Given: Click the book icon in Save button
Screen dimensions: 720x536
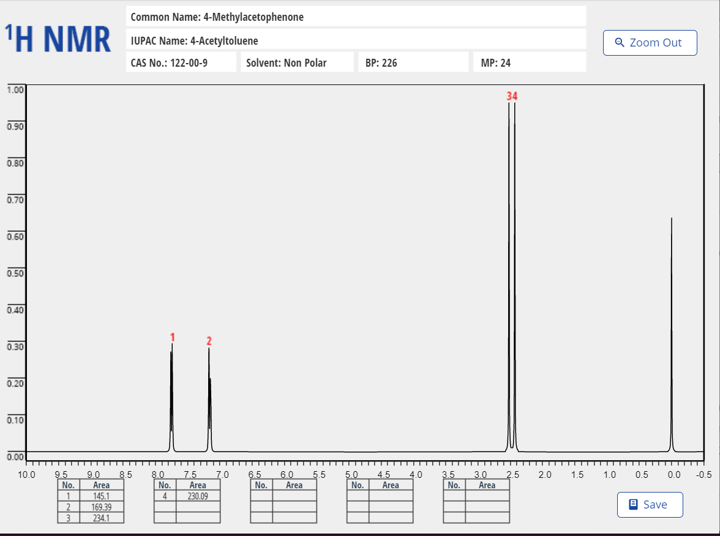Looking at the screenshot, I should tap(633, 504).
